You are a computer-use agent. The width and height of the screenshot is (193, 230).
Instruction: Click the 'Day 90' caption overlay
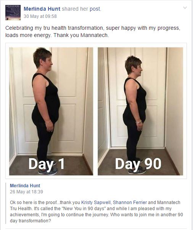pos(138,164)
